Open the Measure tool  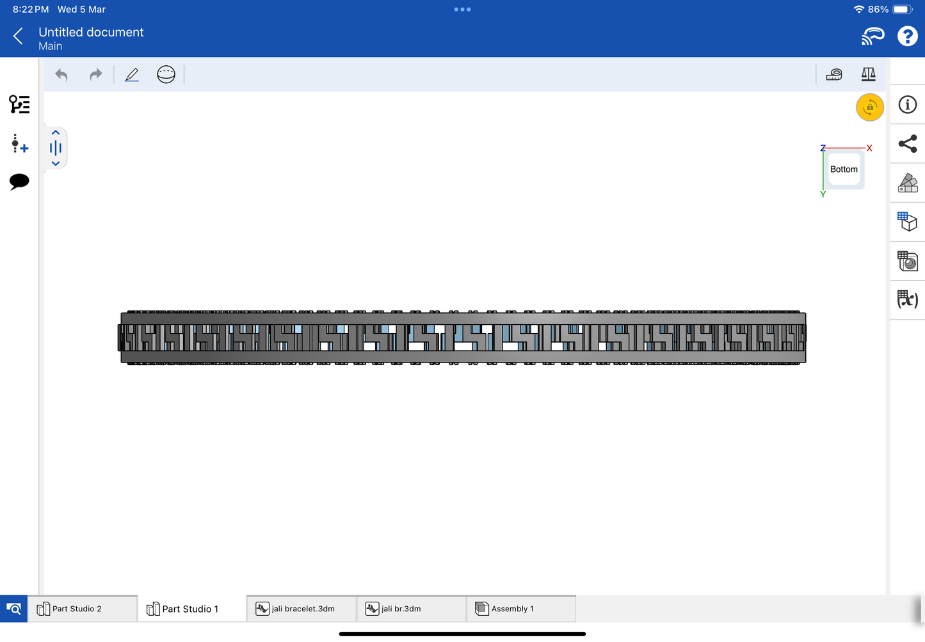(x=833, y=75)
